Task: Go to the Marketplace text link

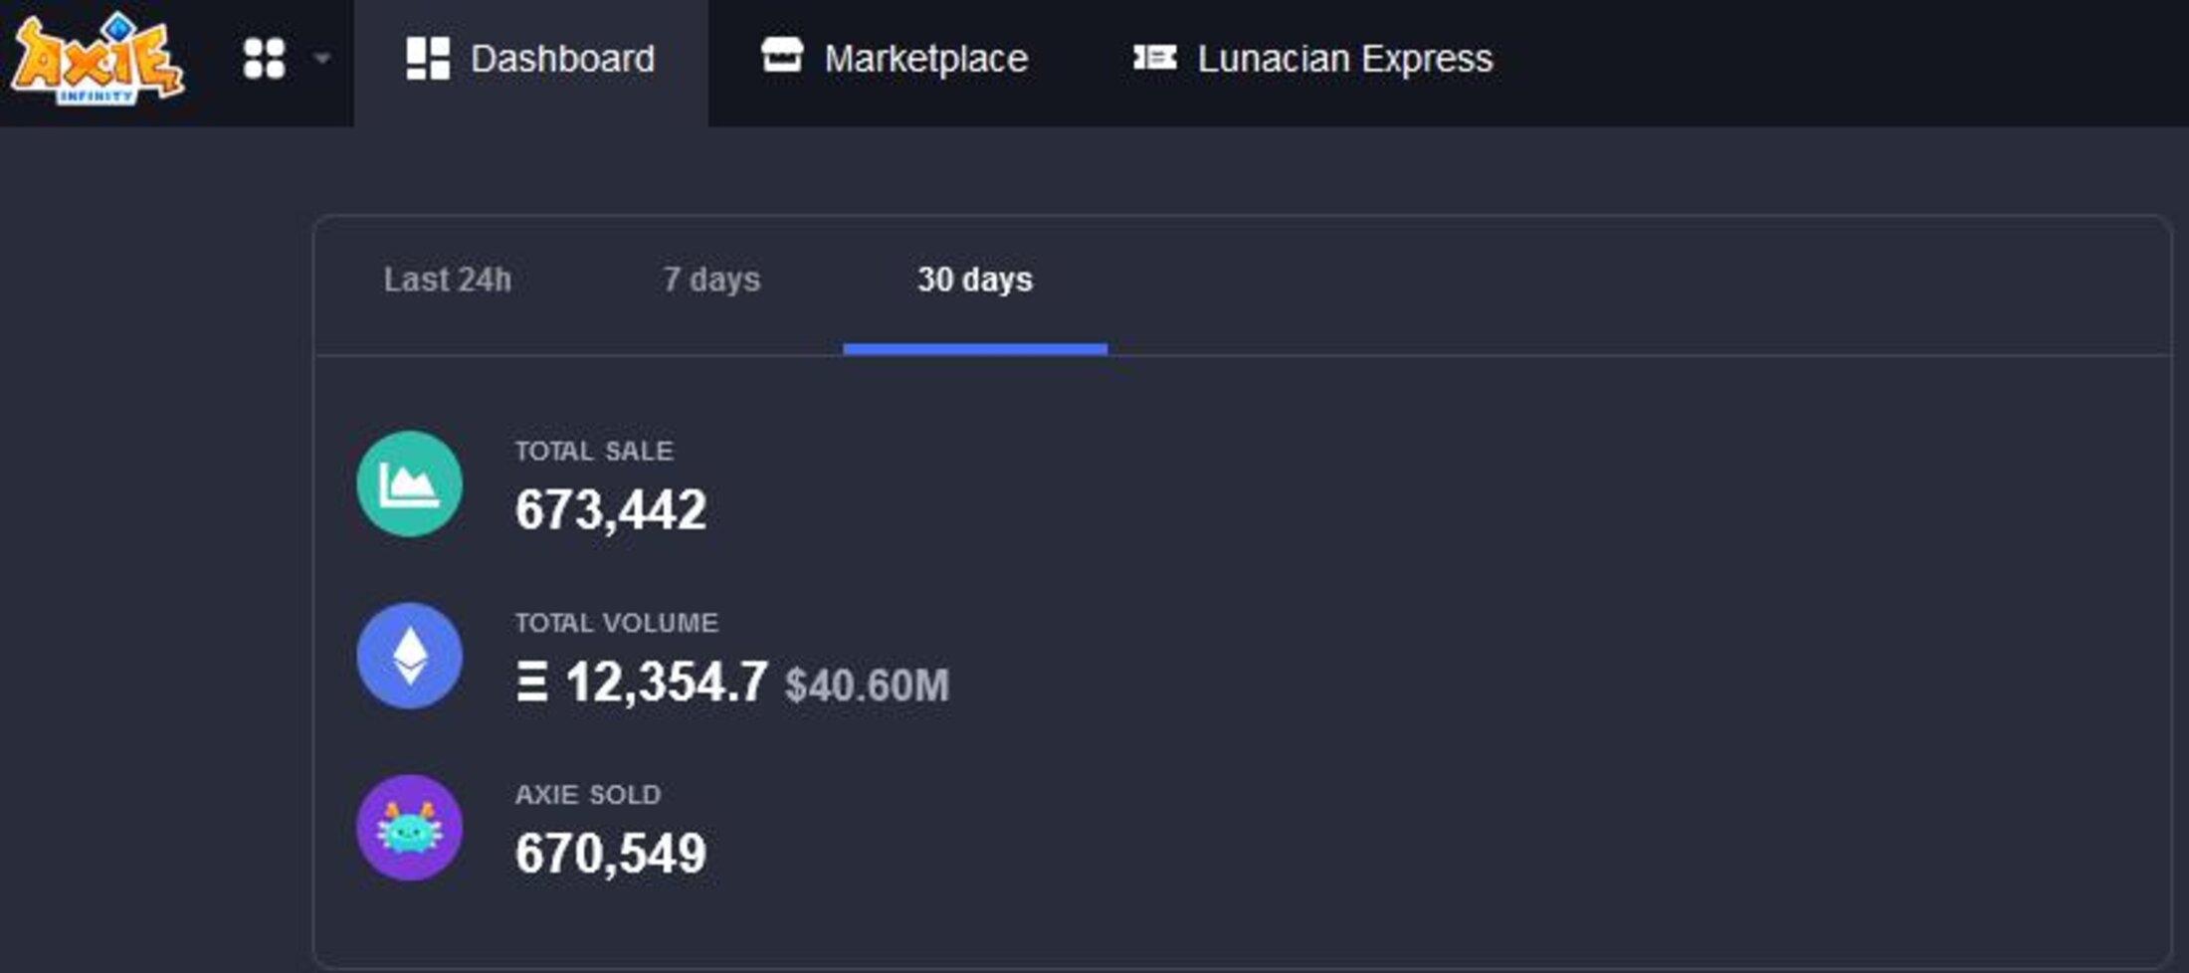Action: [x=925, y=59]
